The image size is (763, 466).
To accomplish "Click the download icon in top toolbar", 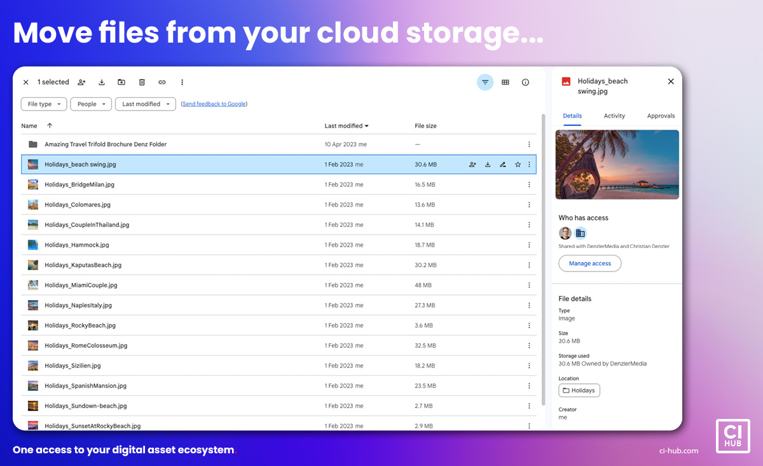I will [x=102, y=82].
